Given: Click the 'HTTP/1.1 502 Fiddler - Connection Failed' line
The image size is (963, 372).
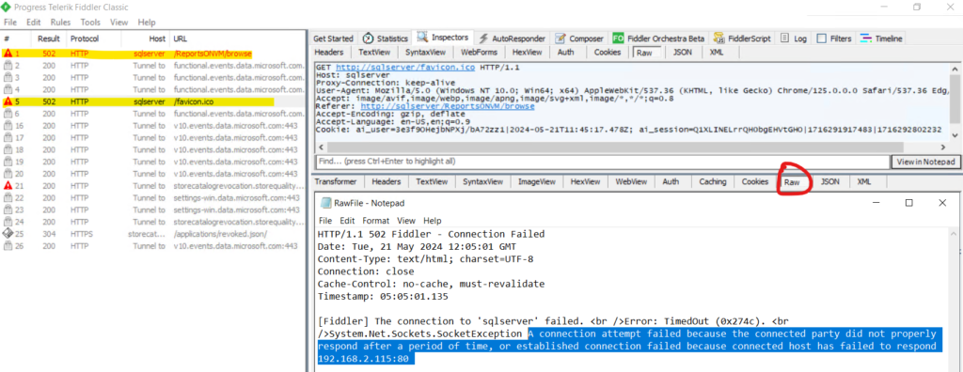Looking at the screenshot, I should [431, 234].
